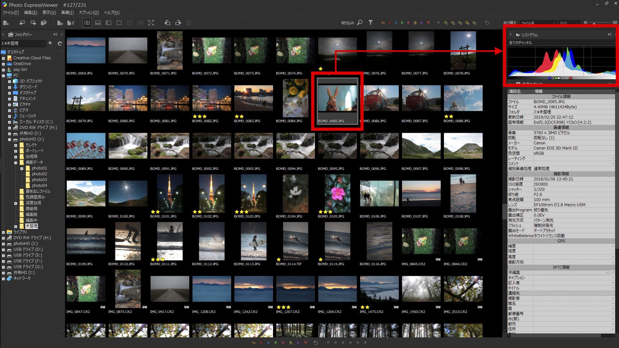Image resolution: width=619 pixels, height=348 pixels.
Task: Switch to fullscreen view icon
Action: tap(151, 23)
